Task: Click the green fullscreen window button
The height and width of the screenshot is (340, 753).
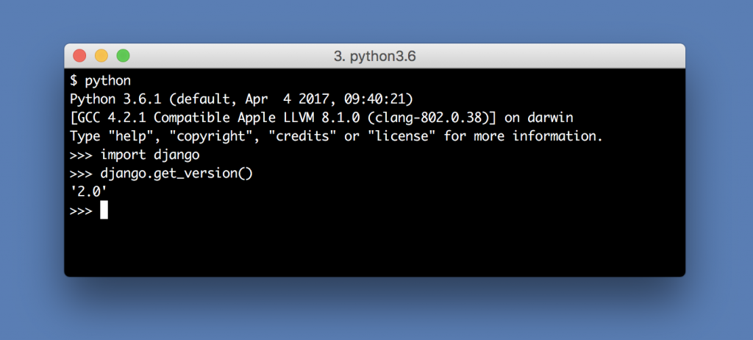Action: pyautogui.click(x=124, y=56)
